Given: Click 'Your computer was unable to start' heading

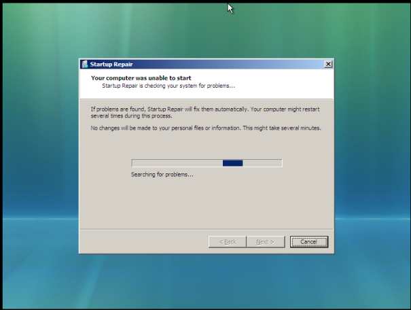Looking at the screenshot, I should 141,78.
